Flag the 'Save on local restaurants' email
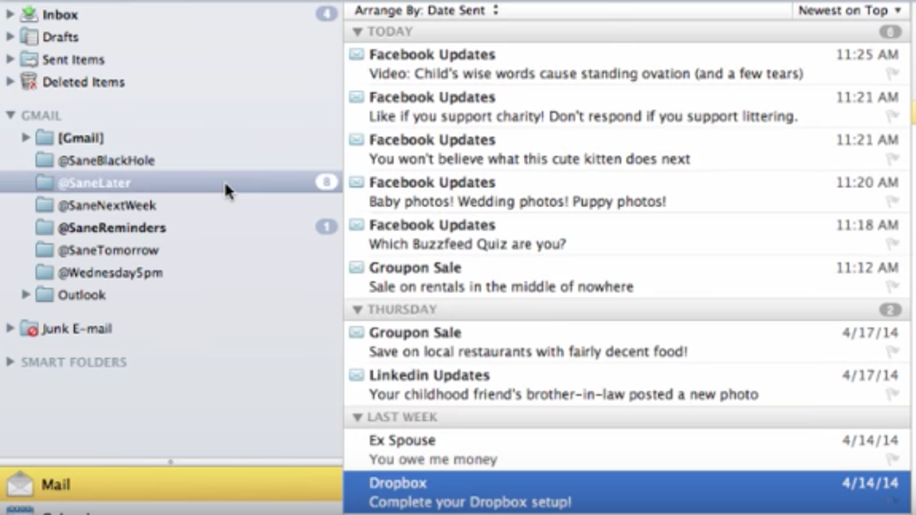The height and width of the screenshot is (515, 916). (892, 352)
